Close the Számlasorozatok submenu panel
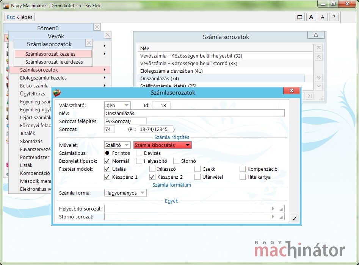The width and height of the screenshot is (359, 265). [89, 43]
